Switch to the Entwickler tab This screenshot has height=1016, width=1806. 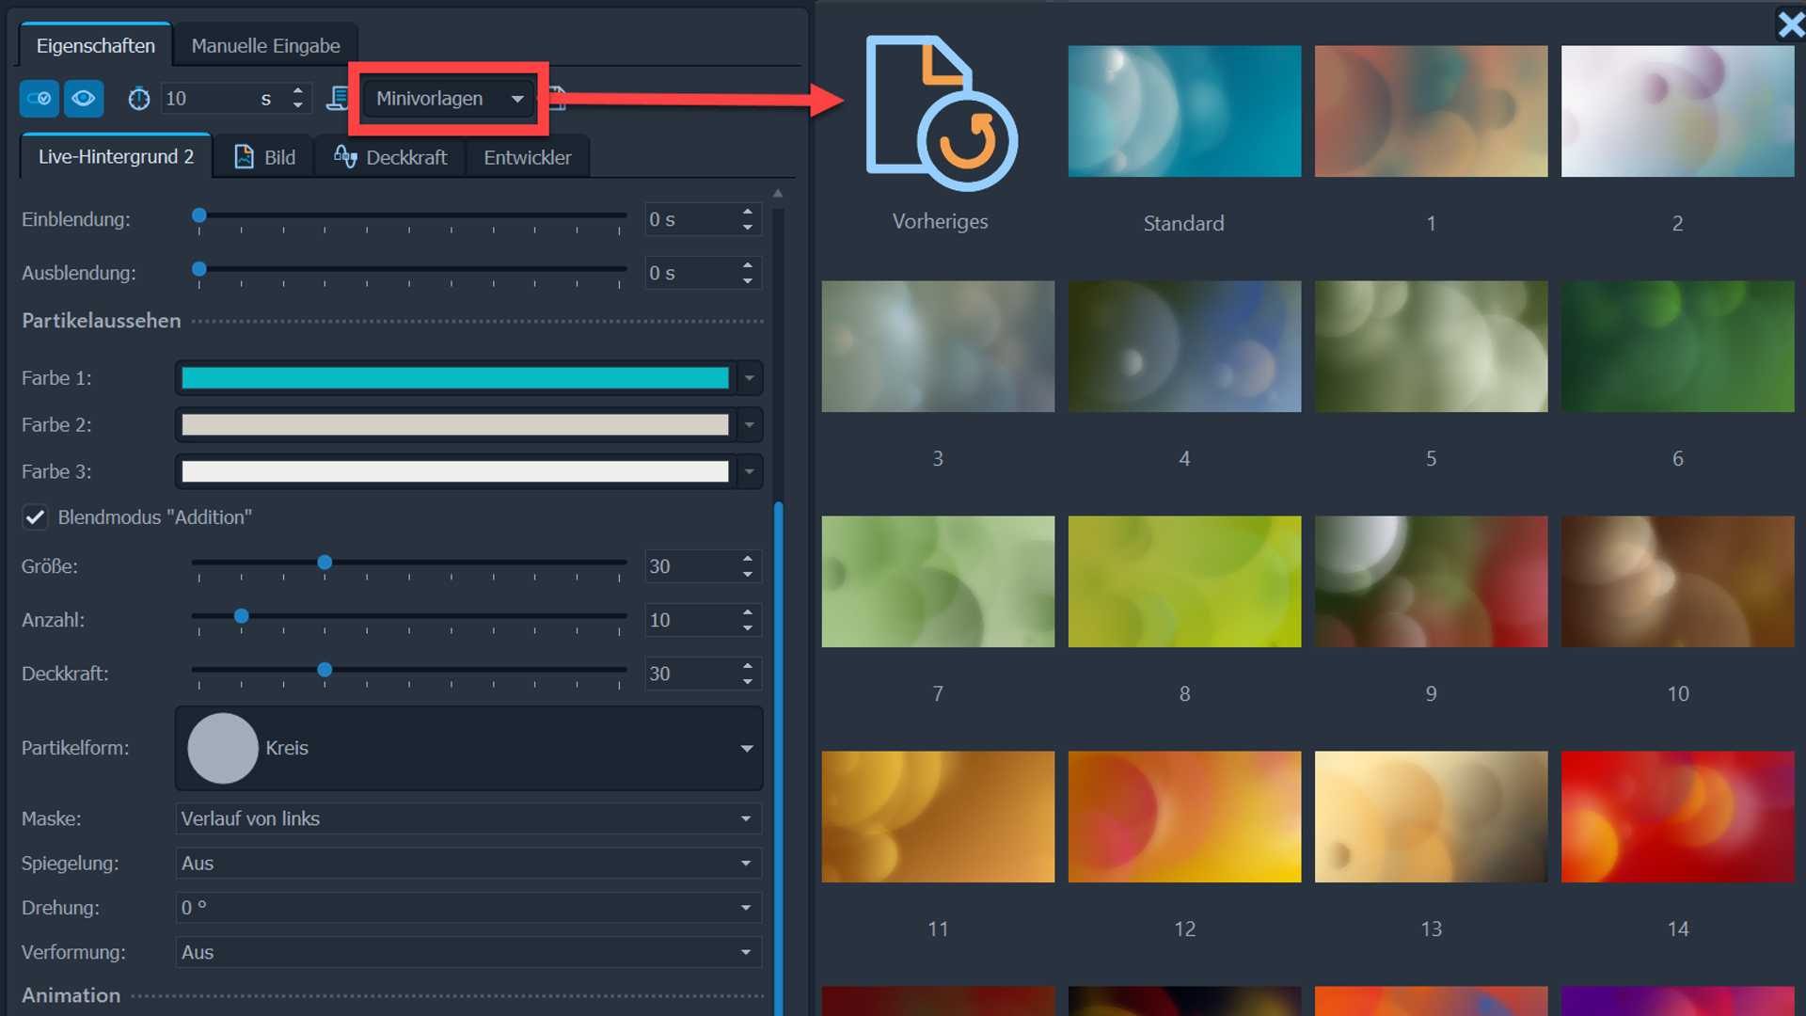coord(527,157)
